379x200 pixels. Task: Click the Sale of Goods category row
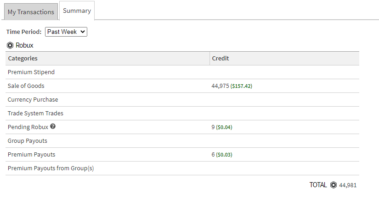click(x=182, y=86)
